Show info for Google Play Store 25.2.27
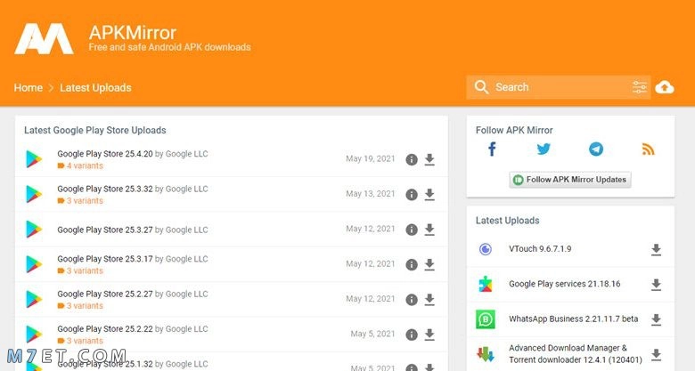Viewport: 695px width, 371px height. point(412,299)
